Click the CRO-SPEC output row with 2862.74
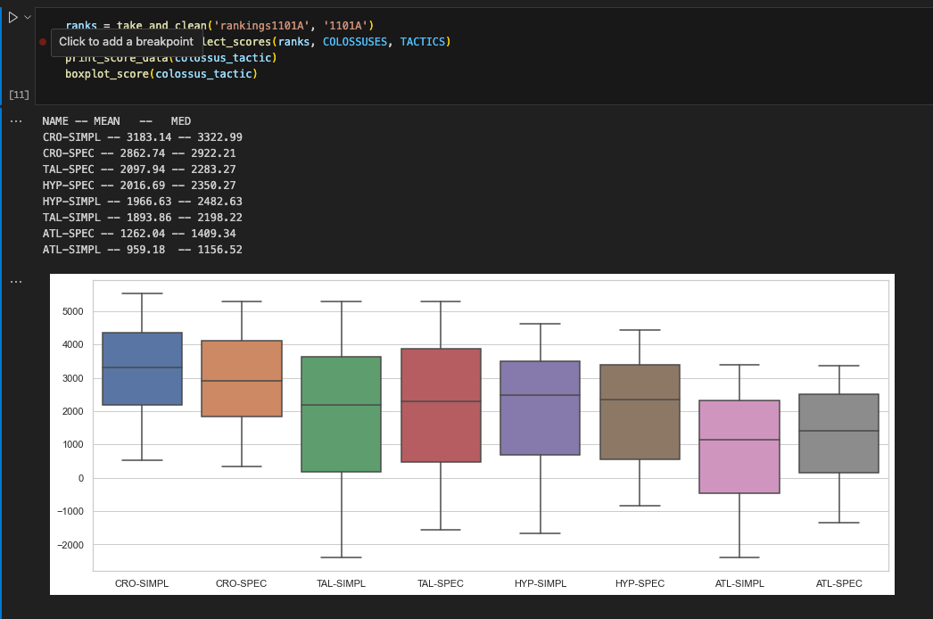Image resolution: width=933 pixels, height=619 pixels. pos(139,153)
